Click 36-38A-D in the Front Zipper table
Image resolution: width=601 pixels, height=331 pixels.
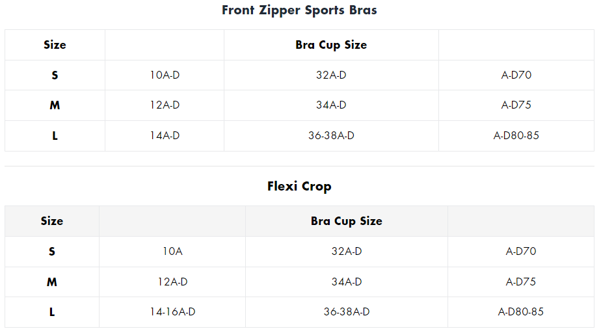pyautogui.click(x=331, y=136)
